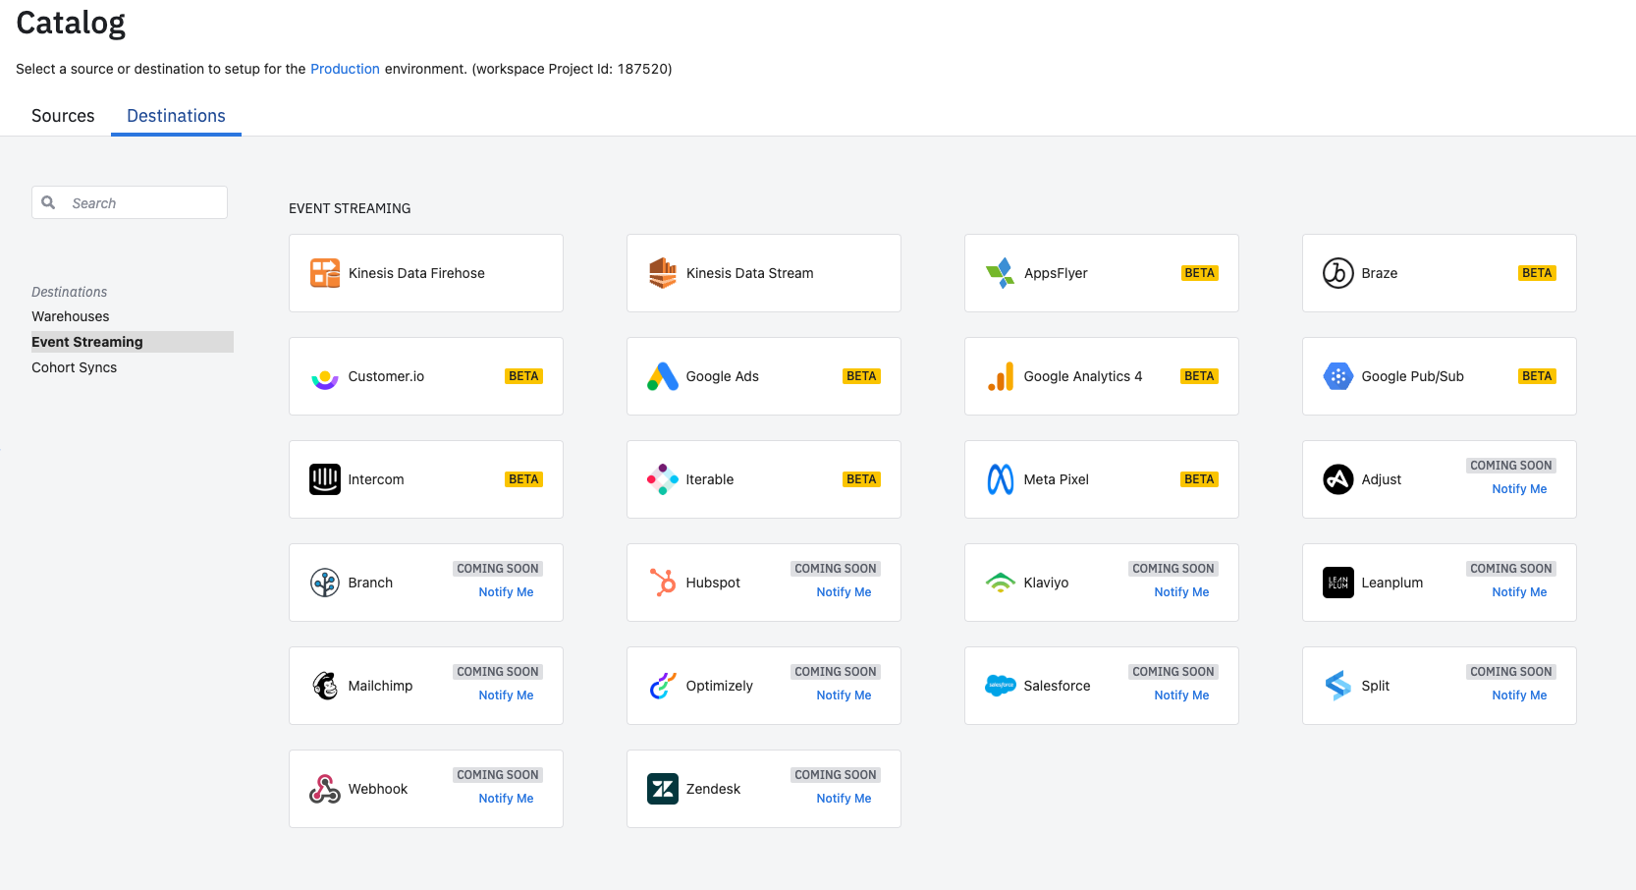Click the Braze BETA badge

1537,273
